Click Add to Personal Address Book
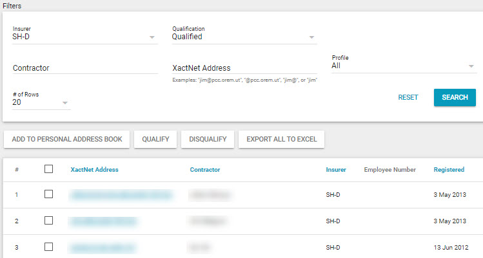 [x=67, y=139]
